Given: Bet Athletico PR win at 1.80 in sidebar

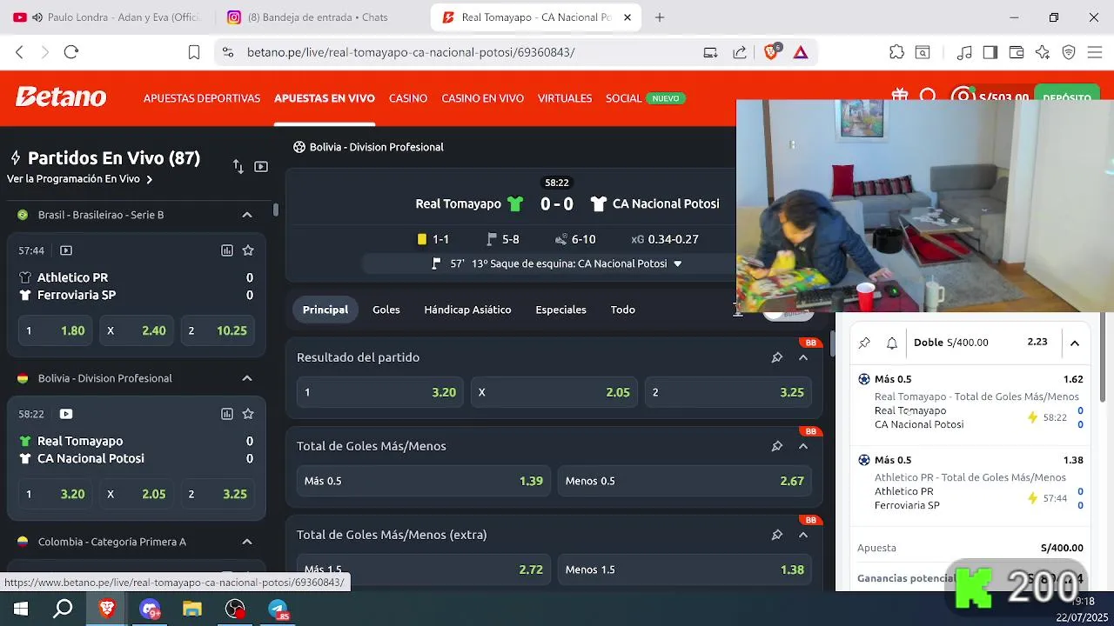Looking at the screenshot, I should tap(55, 330).
